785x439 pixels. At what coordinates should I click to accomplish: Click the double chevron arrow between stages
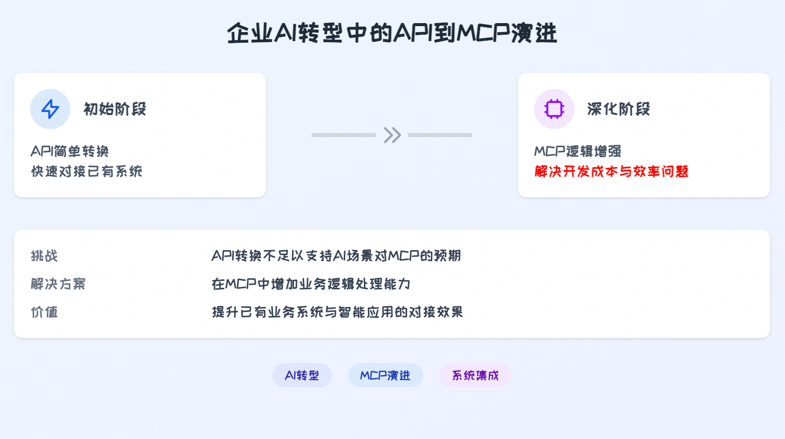(x=392, y=135)
